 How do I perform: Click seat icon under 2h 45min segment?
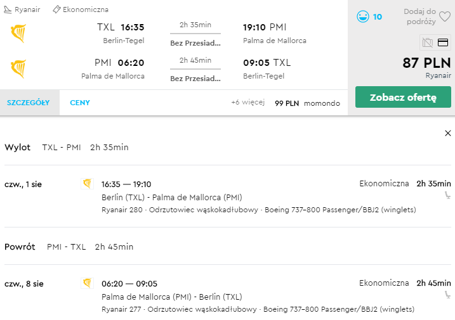pyautogui.click(x=448, y=295)
